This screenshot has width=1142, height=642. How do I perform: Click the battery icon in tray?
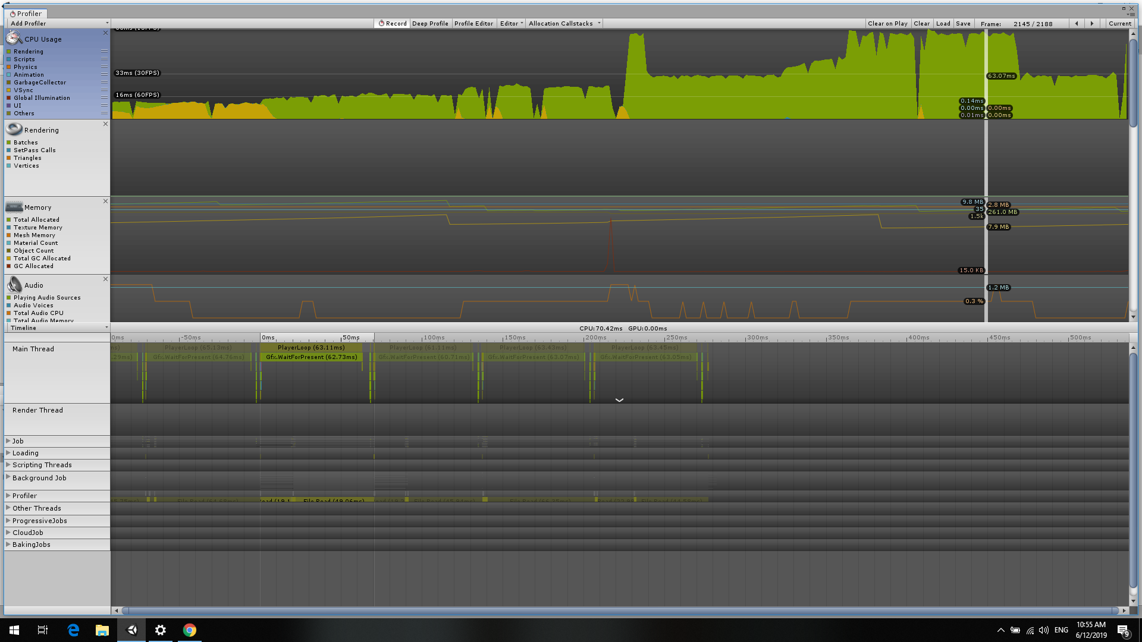pos(1015,630)
